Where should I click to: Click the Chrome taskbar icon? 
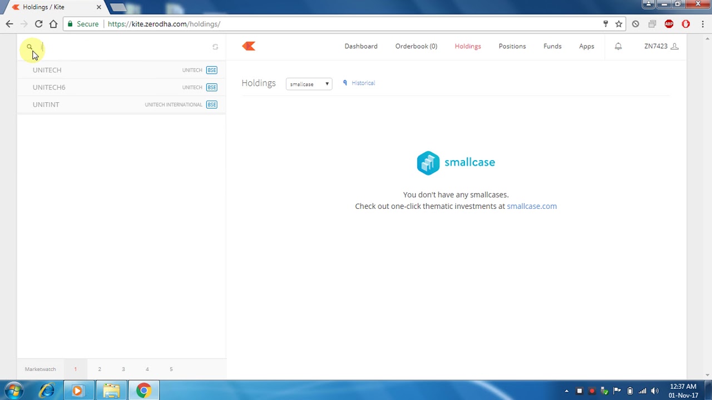click(144, 391)
